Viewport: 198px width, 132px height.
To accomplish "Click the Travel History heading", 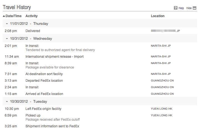I will click(17, 7).
